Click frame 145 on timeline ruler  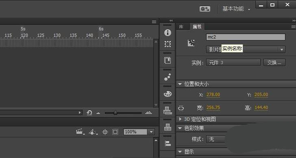coord(106,35)
